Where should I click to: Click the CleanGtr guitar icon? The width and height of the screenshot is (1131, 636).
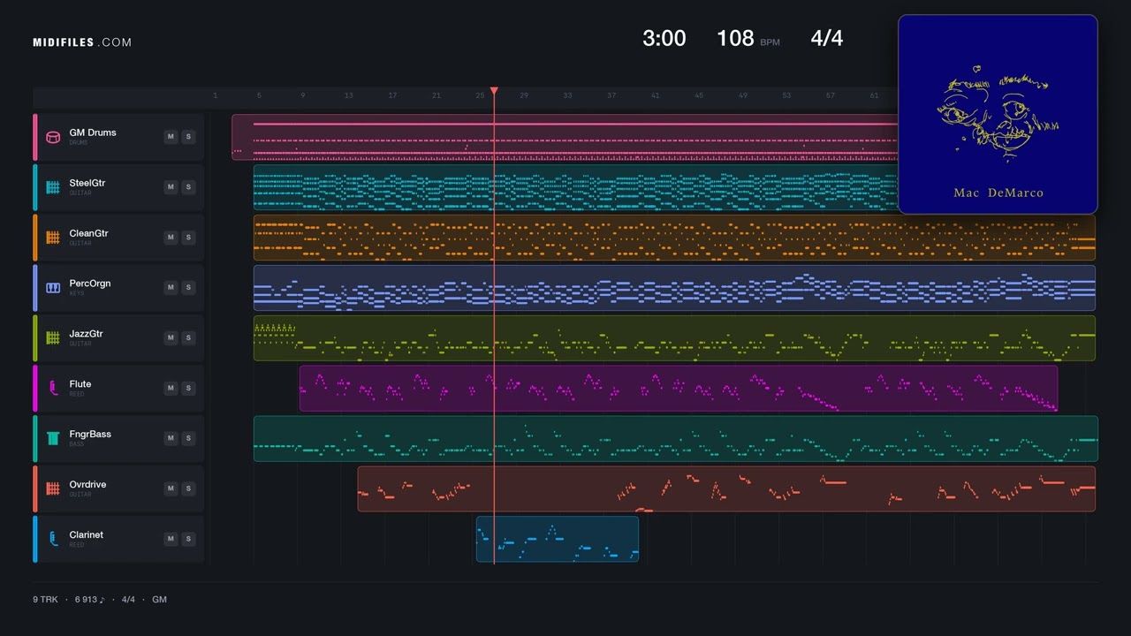coord(53,238)
